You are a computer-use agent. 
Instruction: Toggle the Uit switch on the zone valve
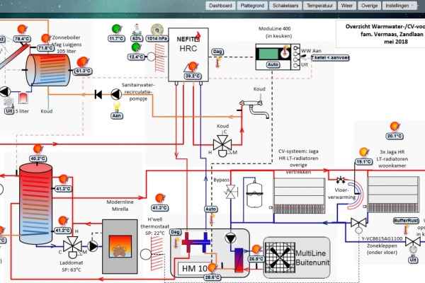413,260
